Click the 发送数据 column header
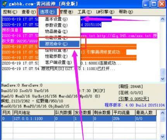The height and width of the screenshot is (140, 167). (84, 113)
